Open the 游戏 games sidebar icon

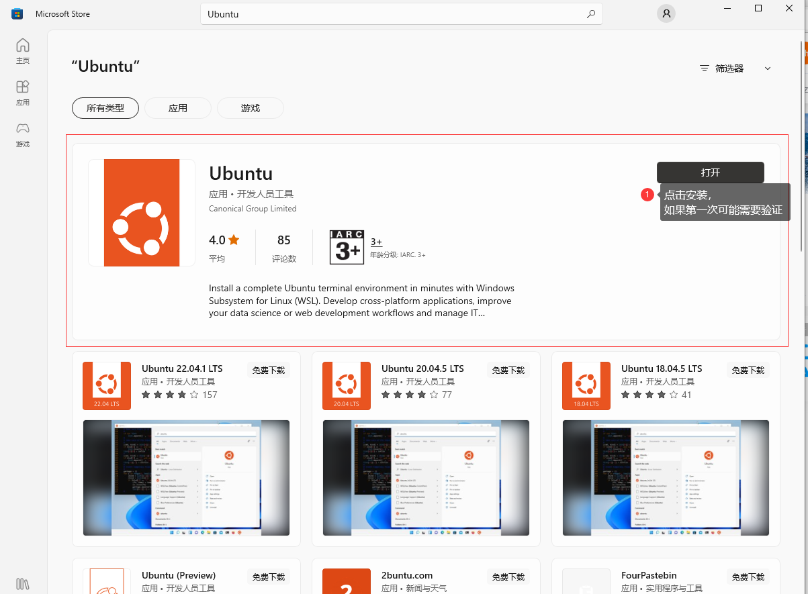point(23,134)
